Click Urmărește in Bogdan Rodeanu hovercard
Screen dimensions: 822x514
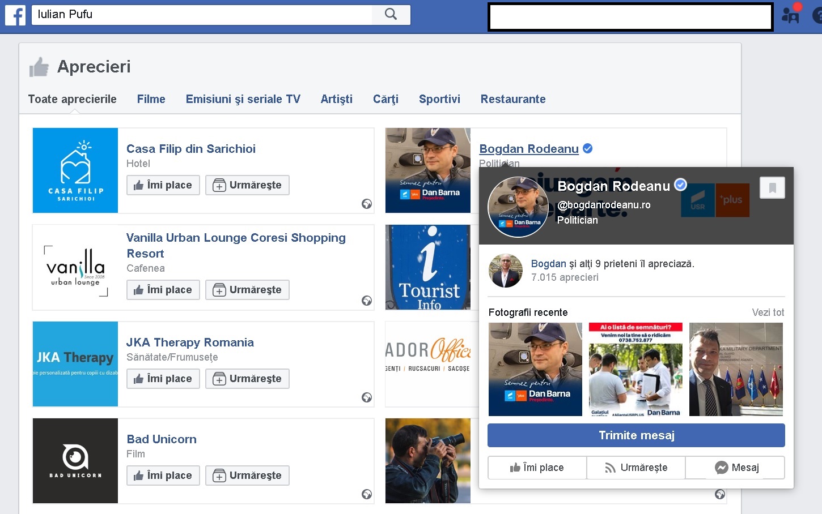pyautogui.click(x=636, y=468)
